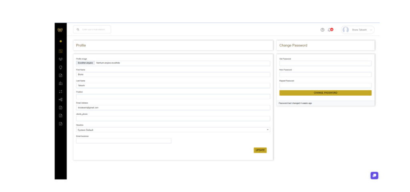Expand the Bruno Takashi user menu
The width and height of the screenshot is (410, 192).
coord(358,30)
